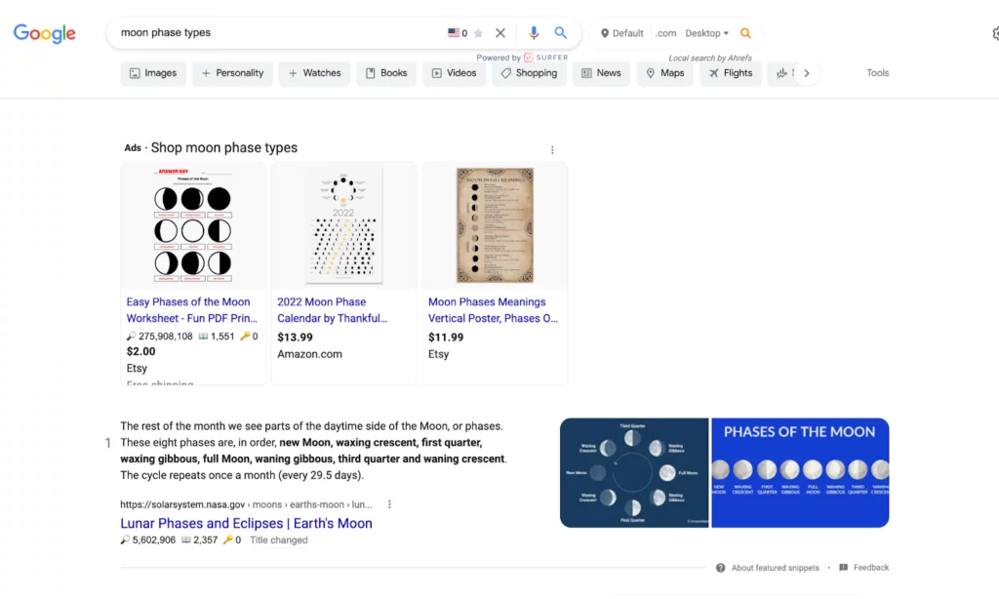Switch to the Flights tab
999x599 pixels.
pos(731,73)
